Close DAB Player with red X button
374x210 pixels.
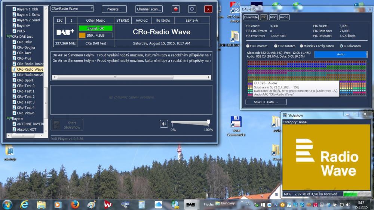pyautogui.click(x=208, y=9)
